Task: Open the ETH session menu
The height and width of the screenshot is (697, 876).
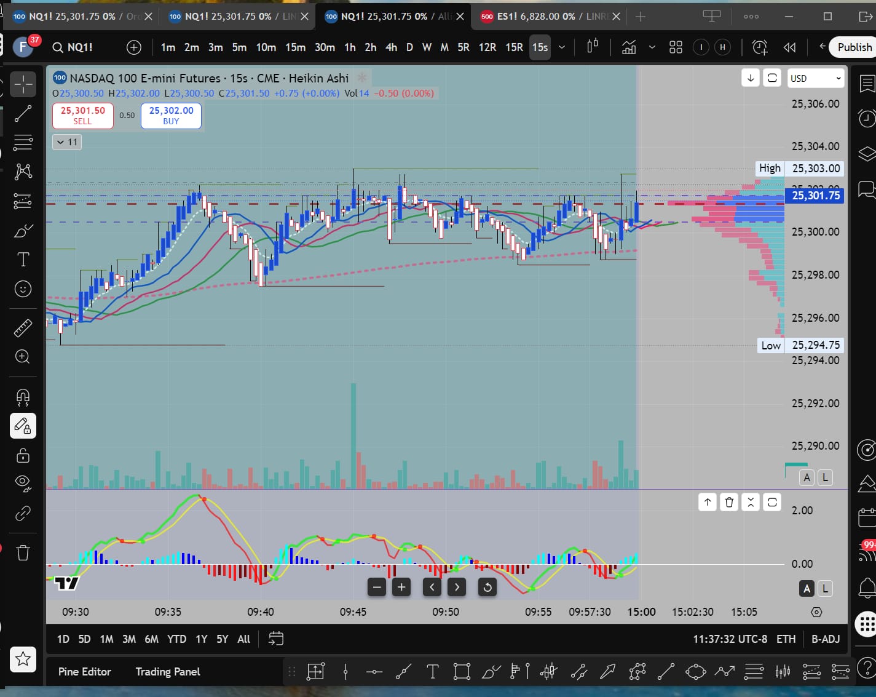Action: tap(786, 639)
